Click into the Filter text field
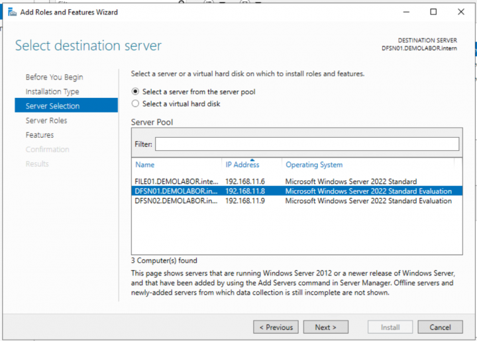The image size is (477, 341). pyautogui.click(x=307, y=144)
